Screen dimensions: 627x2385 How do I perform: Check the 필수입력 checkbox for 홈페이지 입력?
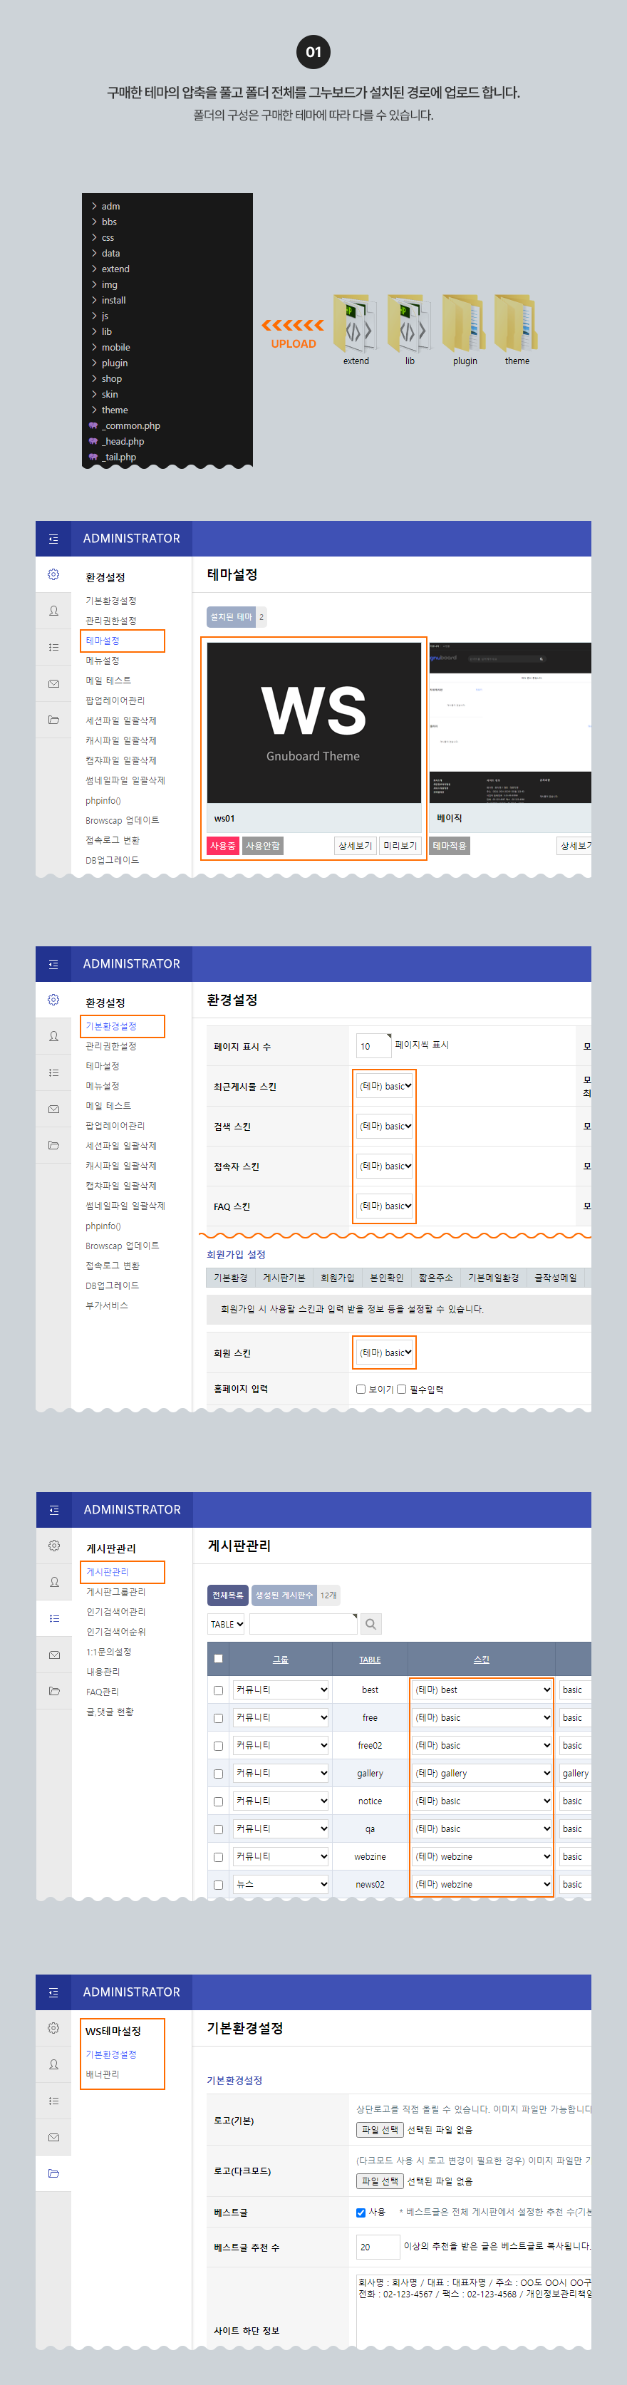(401, 1389)
